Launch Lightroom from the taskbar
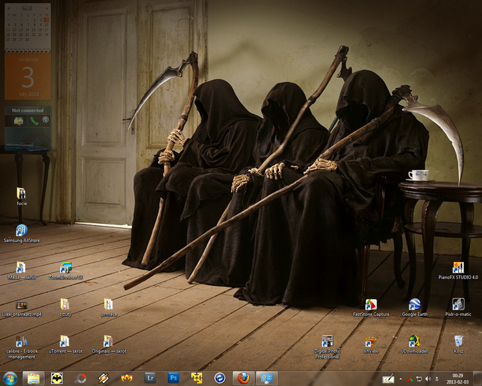 (150, 378)
